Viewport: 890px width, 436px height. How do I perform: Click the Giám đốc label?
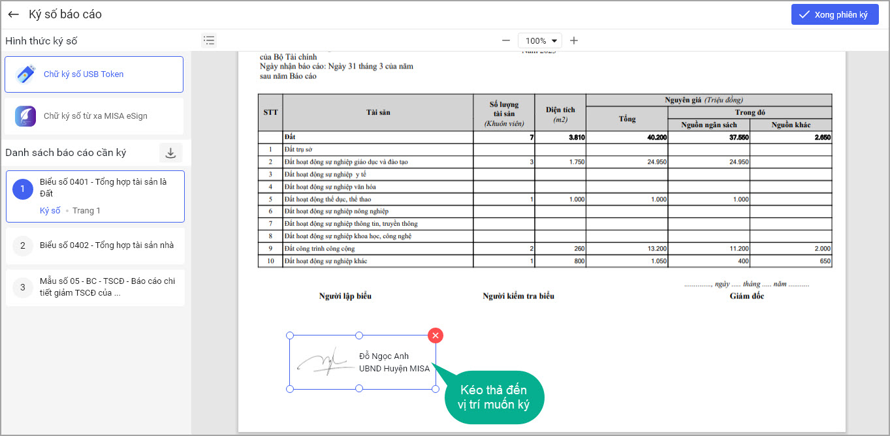747,296
